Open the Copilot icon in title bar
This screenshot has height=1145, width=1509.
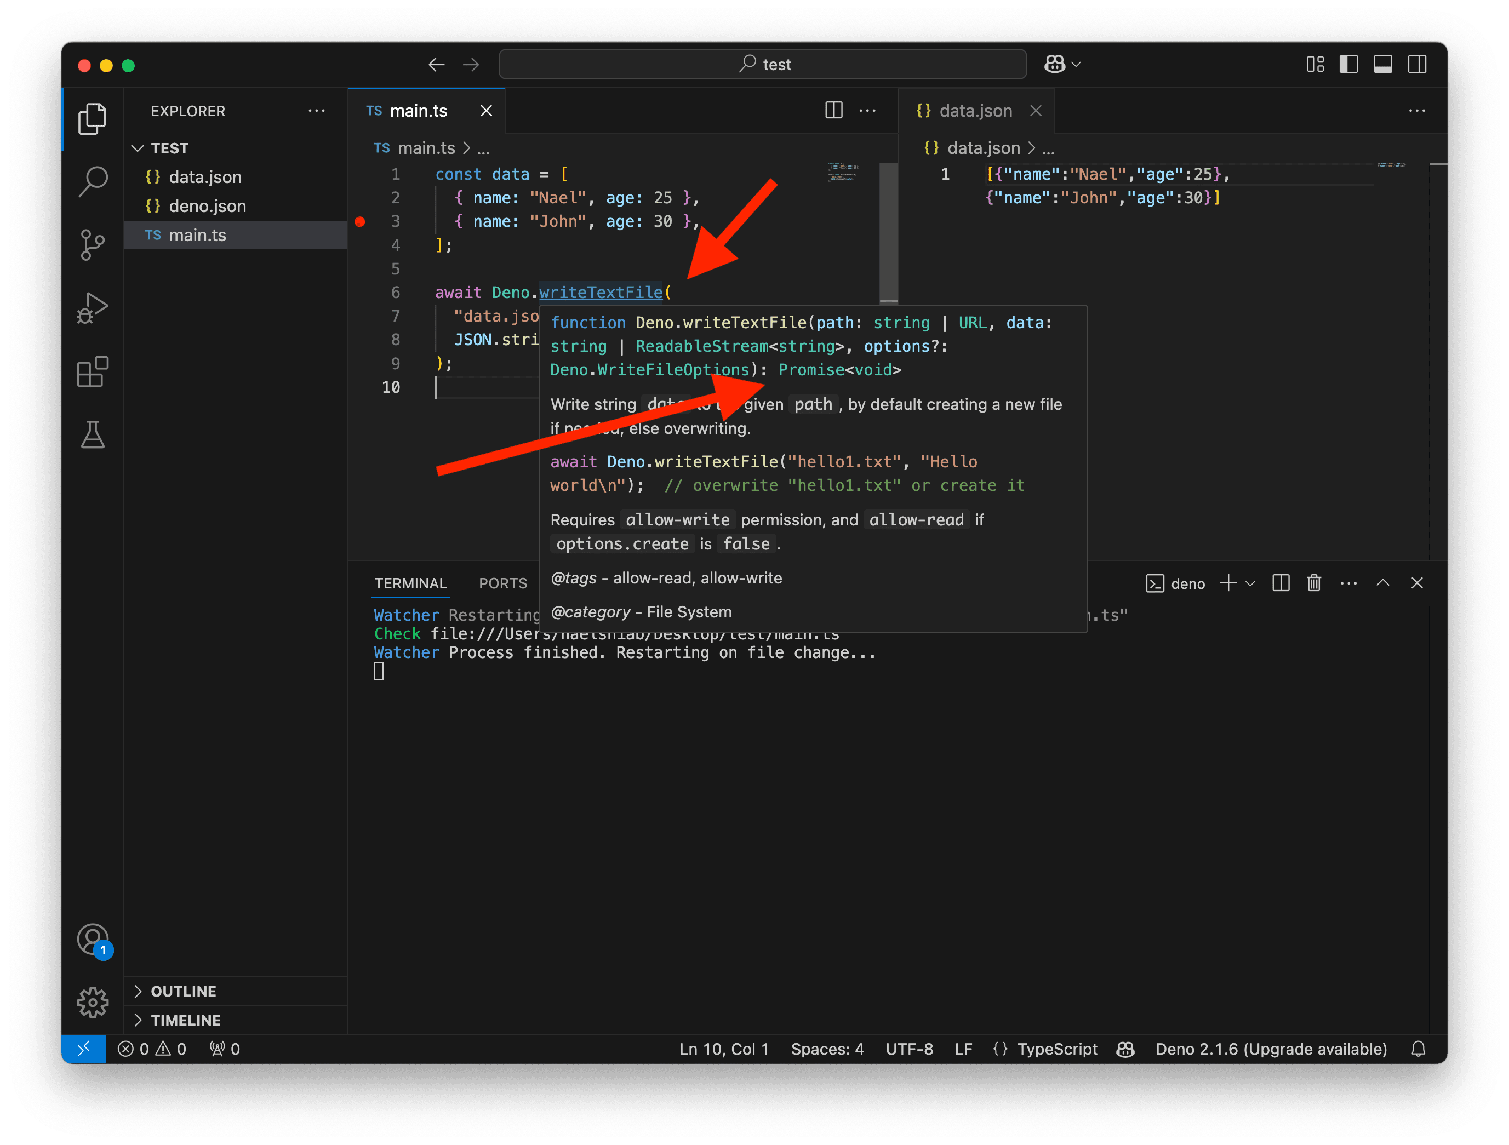coord(1055,64)
